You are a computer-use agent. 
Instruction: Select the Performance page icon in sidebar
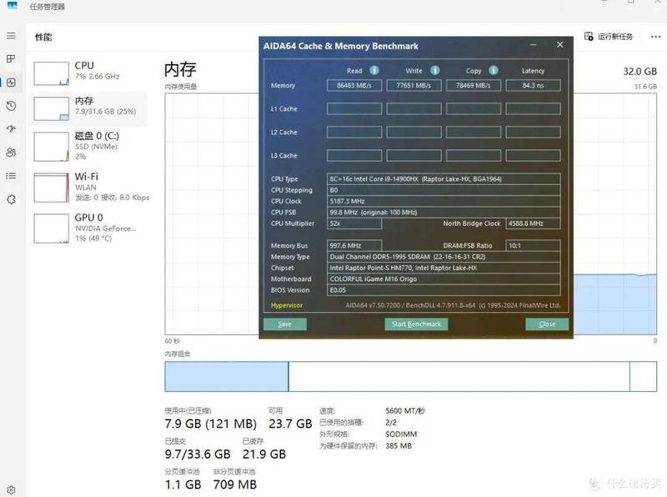(x=11, y=82)
